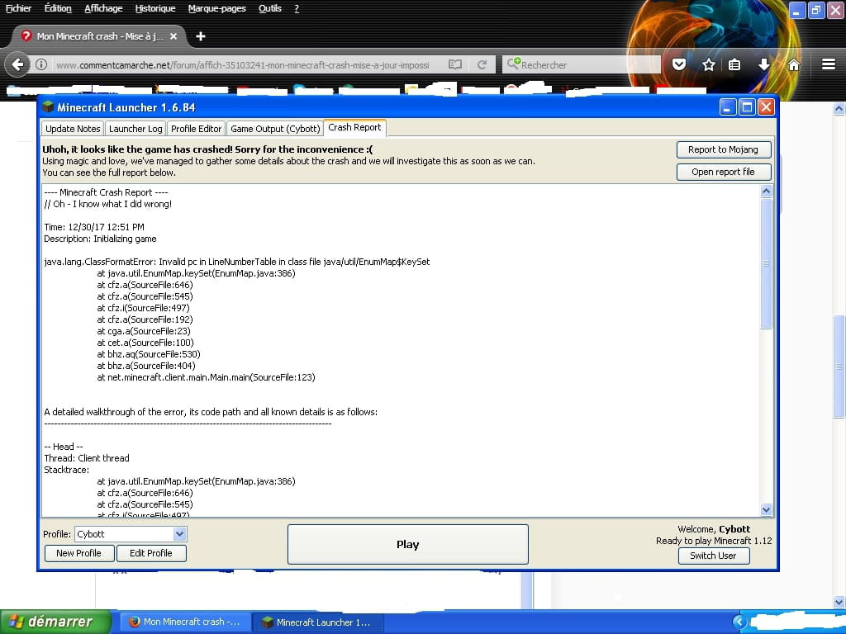Click the Firefox address bar URL

(x=243, y=64)
